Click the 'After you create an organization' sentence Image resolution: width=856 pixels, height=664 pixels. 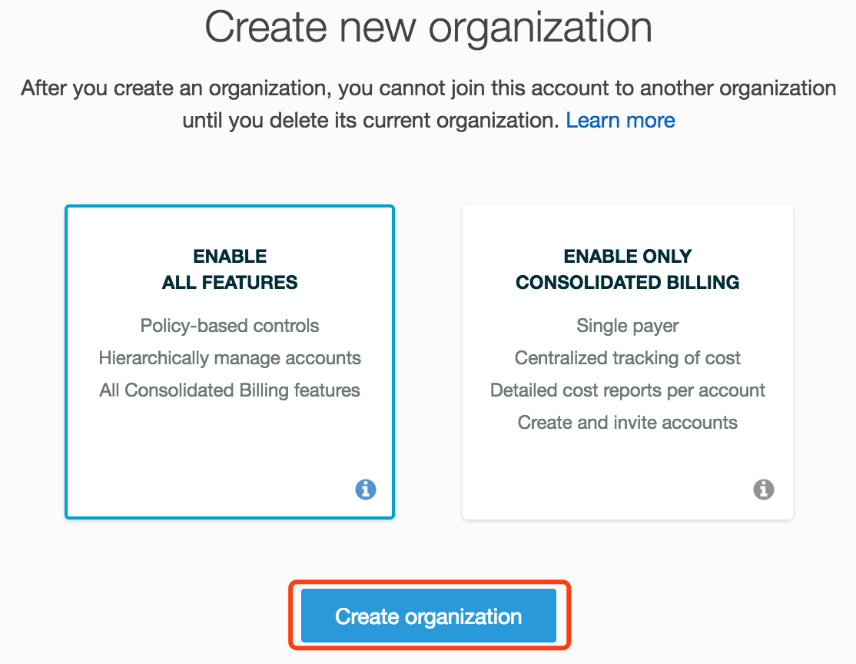click(x=428, y=88)
